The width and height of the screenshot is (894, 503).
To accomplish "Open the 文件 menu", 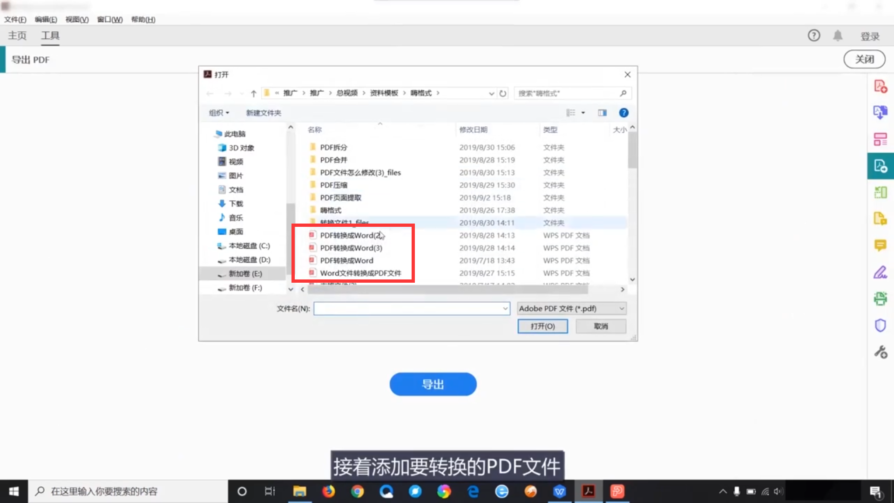I will [14, 20].
